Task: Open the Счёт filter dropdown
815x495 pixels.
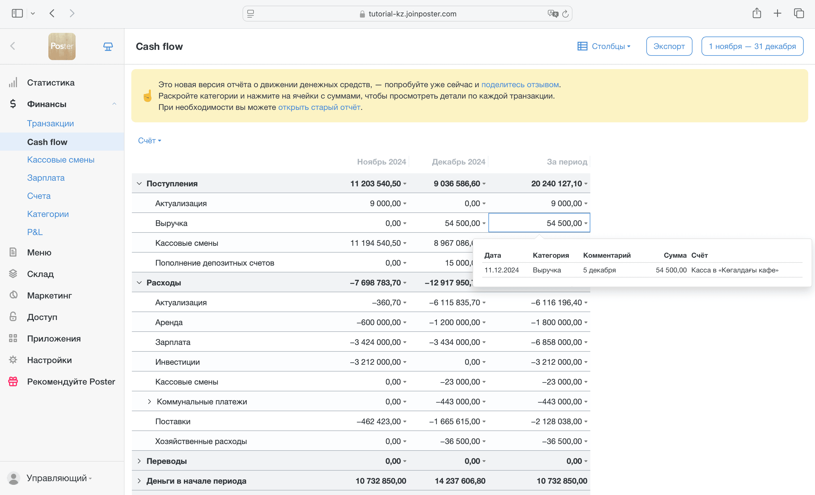Action: 149,141
